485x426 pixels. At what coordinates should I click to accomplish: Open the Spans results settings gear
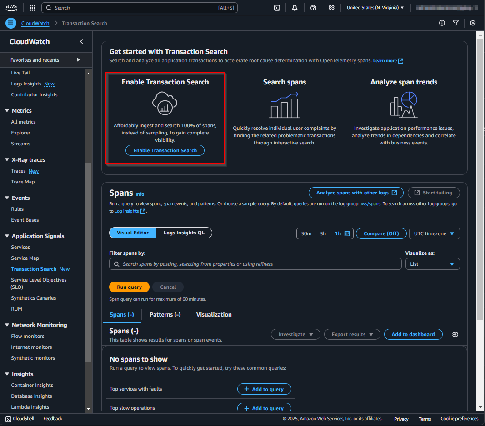[x=455, y=334]
